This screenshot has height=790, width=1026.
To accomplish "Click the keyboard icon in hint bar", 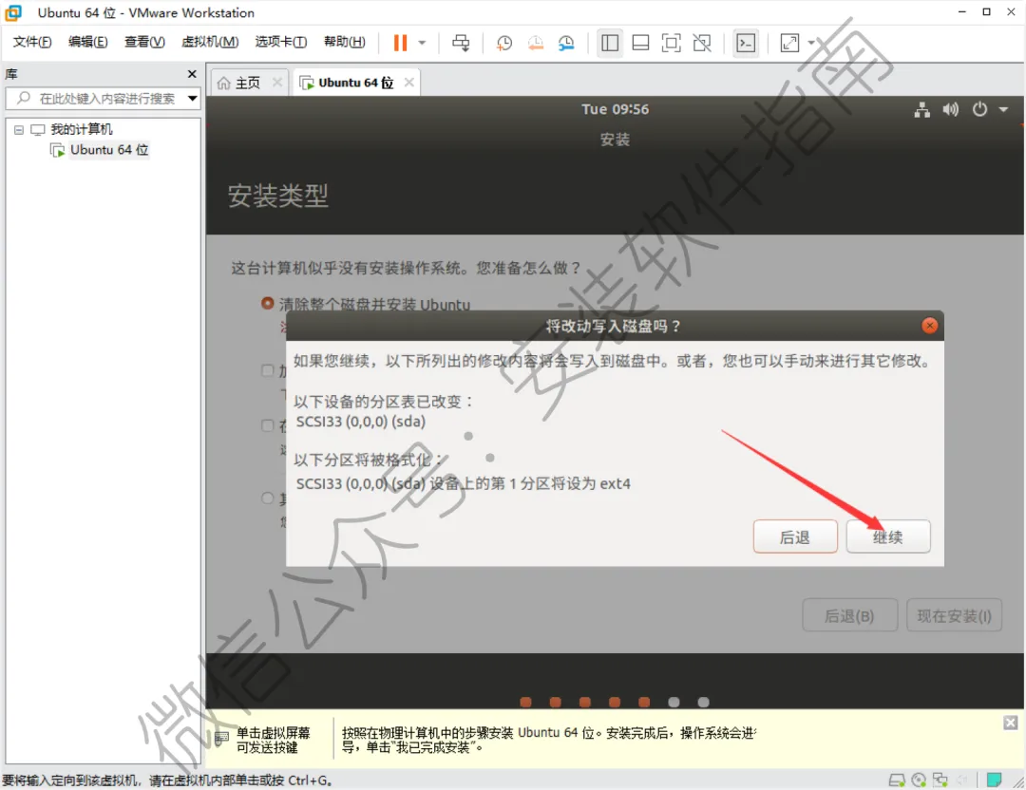I will 221,739.
